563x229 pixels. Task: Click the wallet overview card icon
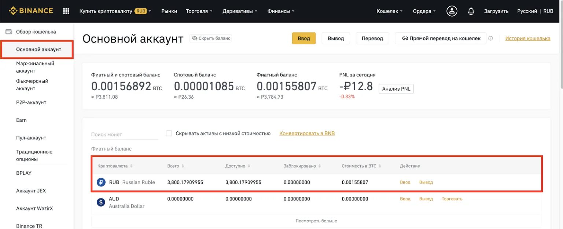pyautogui.click(x=9, y=32)
